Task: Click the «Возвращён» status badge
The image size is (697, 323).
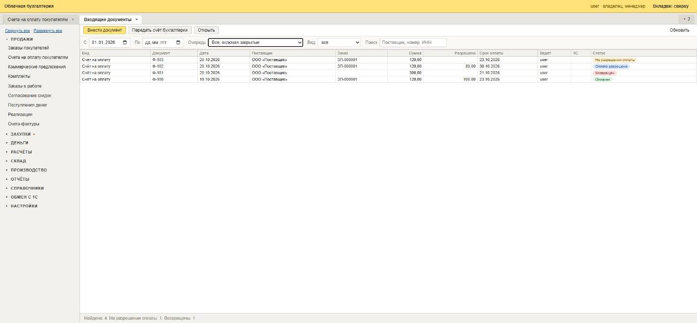Action: 605,73
